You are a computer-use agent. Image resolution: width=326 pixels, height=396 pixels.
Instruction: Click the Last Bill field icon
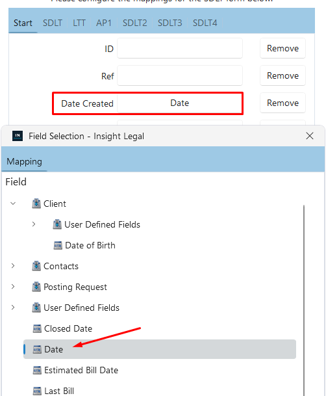[37, 391]
